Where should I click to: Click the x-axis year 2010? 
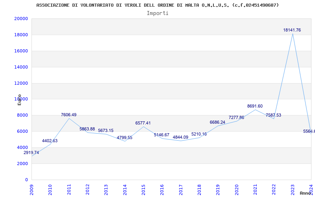pyautogui.click(x=50, y=190)
